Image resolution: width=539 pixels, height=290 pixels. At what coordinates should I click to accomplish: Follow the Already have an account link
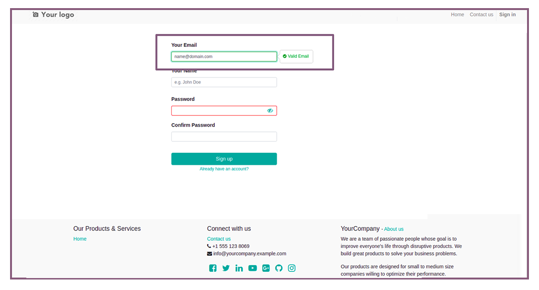click(x=224, y=169)
